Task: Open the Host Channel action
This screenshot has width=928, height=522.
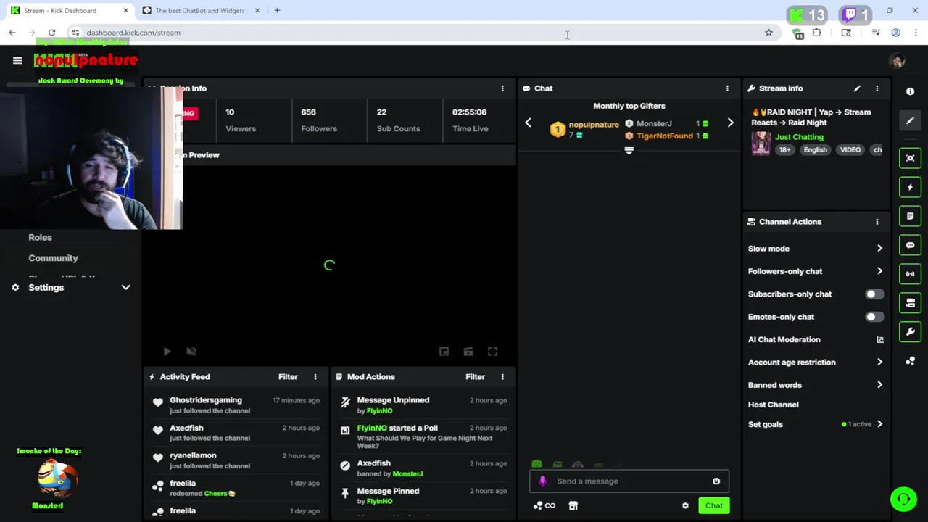Action: pos(773,405)
